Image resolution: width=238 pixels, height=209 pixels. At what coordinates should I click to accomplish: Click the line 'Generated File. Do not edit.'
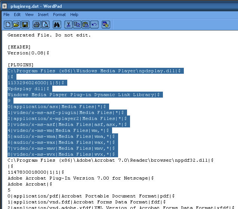tap(49, 35)
